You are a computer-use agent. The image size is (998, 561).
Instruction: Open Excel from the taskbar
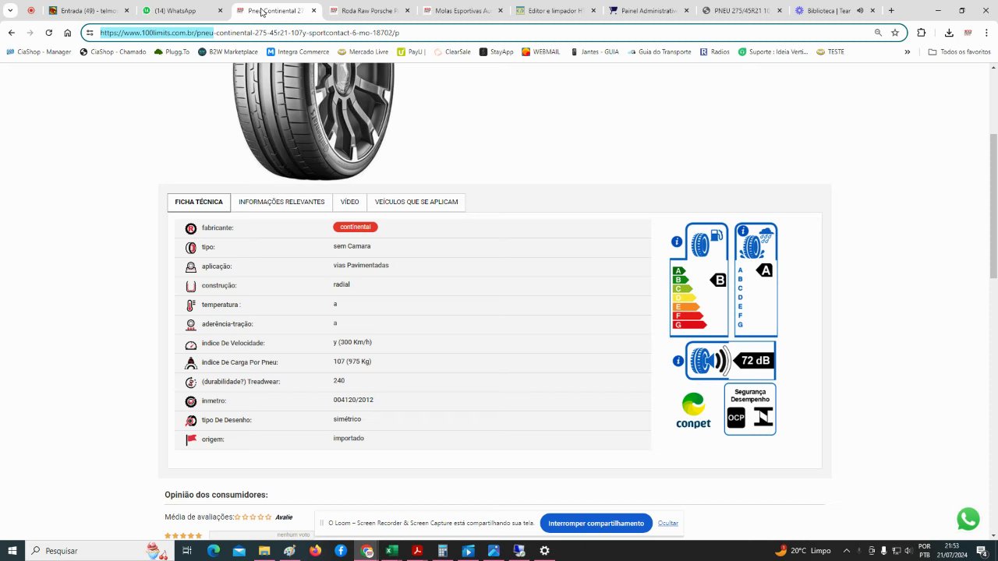click(391, 551)
